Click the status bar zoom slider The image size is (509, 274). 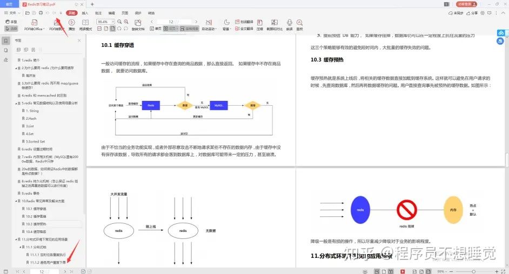click(473, 271)
